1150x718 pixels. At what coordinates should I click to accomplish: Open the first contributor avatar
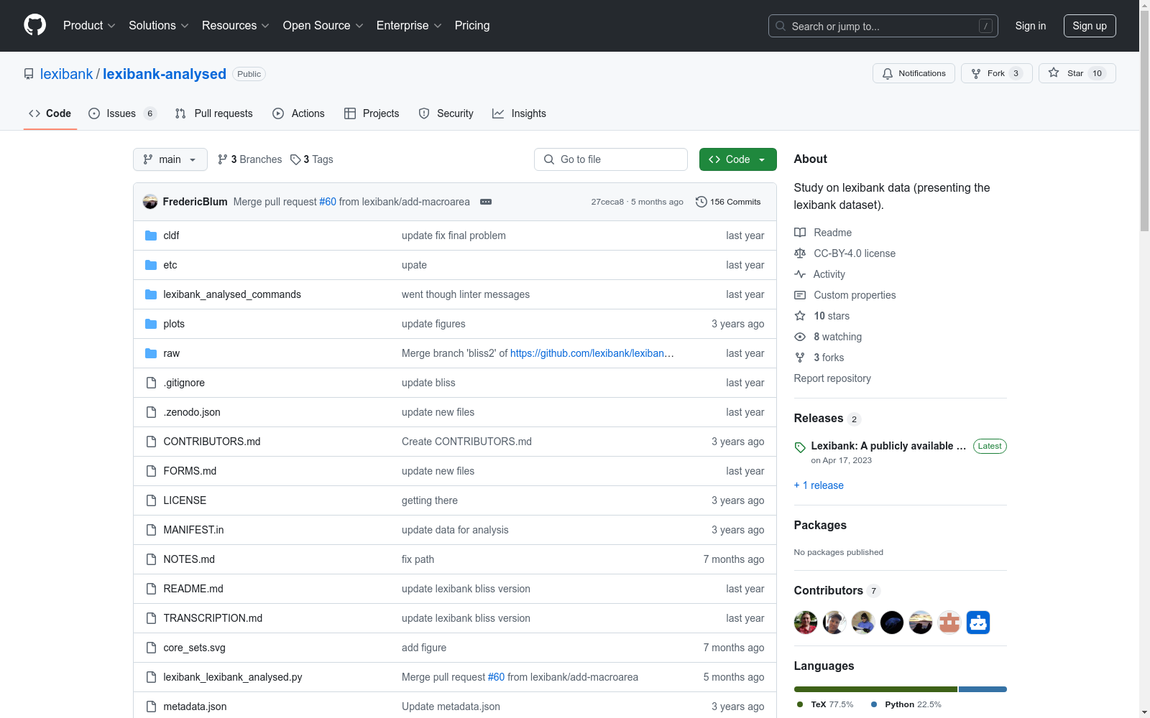tap(806, 623)
